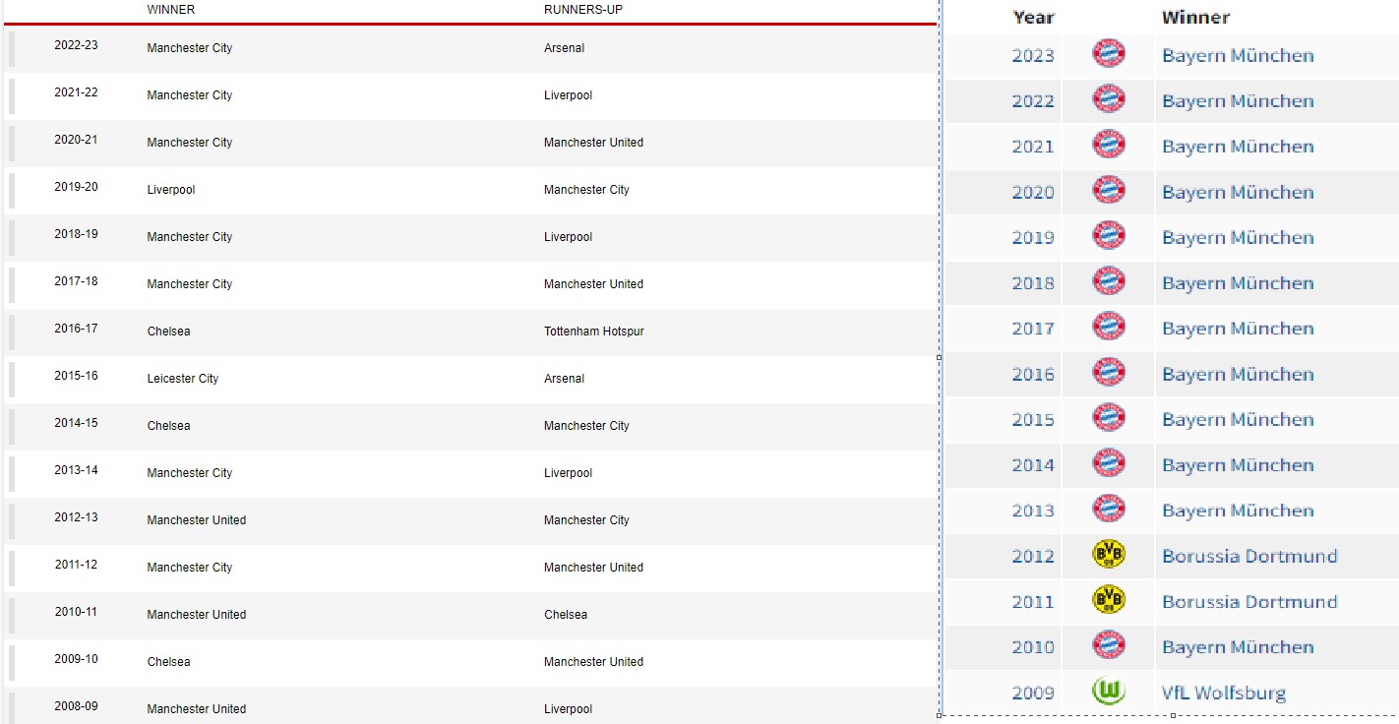Screen dimensions: 1399x724
Task: Click the Year column header
Action: tap(1033, 17)
